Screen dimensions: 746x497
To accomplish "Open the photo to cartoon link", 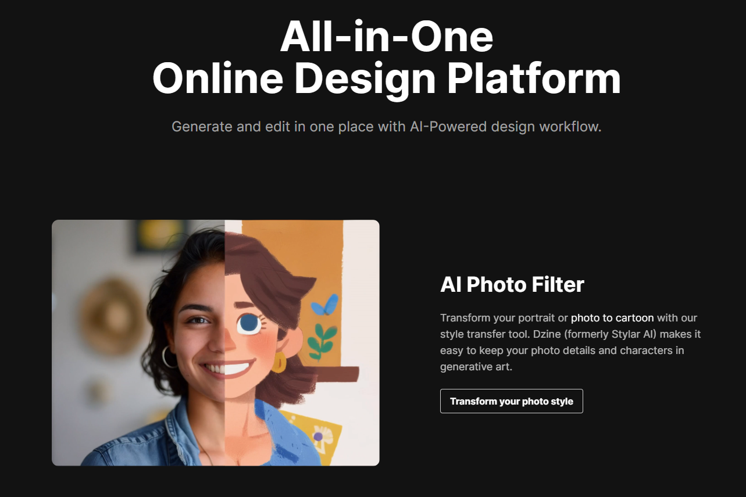I will (x=612, y=318).
